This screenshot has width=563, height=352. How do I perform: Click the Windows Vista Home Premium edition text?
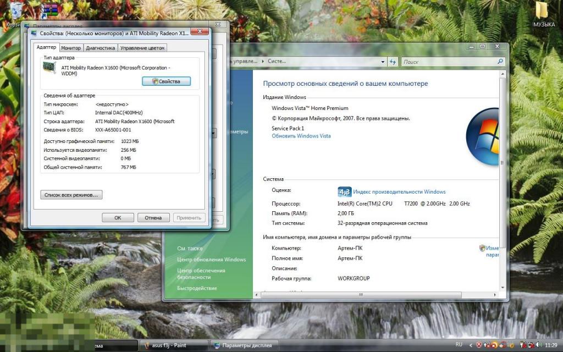[310, 108]
